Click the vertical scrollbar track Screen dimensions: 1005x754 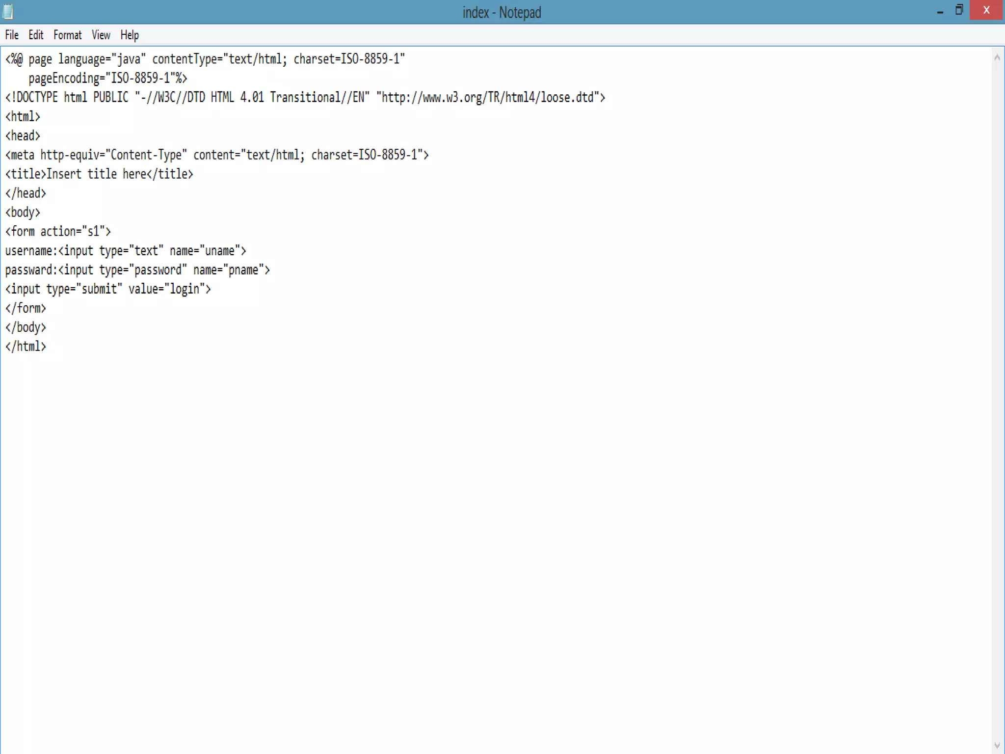[997, 393]
